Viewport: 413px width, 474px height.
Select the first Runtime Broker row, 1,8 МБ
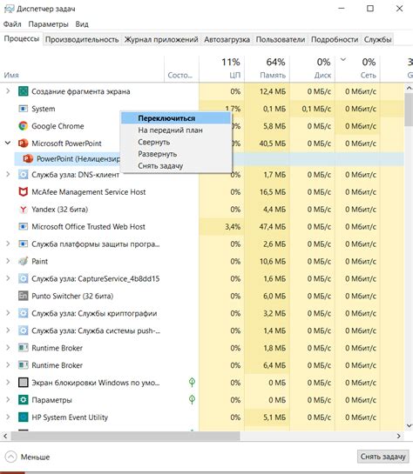click(x=202, y=348)
